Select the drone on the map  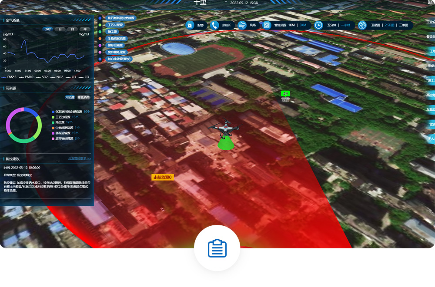[224, 128]
